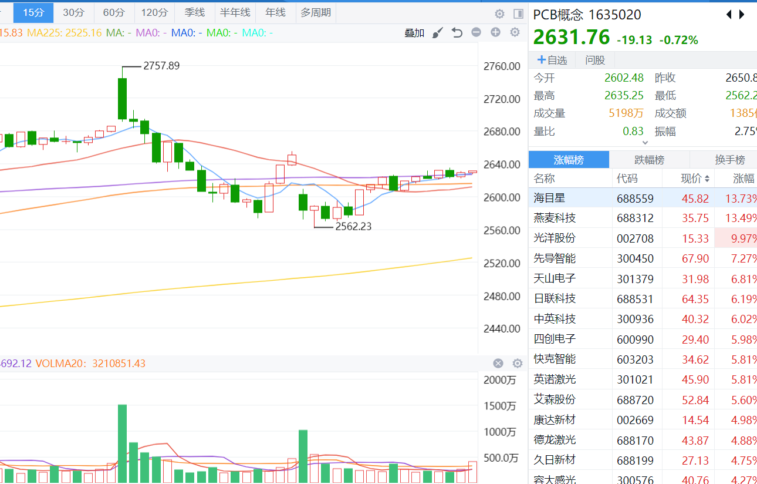Viewport: 757px width, 484px height.
Task: Click the 问股 button
Action: click(x=594, y=60)
